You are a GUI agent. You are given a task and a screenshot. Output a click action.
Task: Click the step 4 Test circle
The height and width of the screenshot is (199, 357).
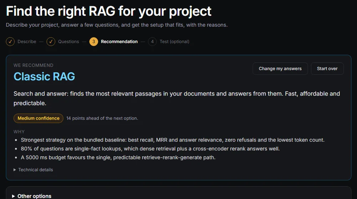click(152, 42)
